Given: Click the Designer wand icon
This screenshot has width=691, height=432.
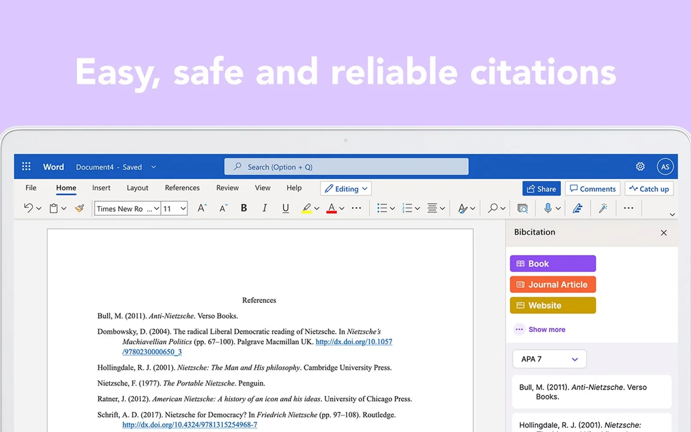Looking at the screenshot, I should click(603, 208).
